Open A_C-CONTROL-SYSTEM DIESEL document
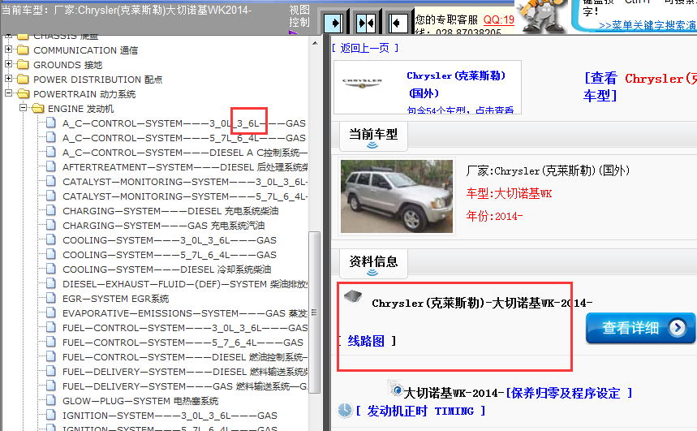This screenshot has width=697, height=431. pyautogui.click(x=185, y=153)
